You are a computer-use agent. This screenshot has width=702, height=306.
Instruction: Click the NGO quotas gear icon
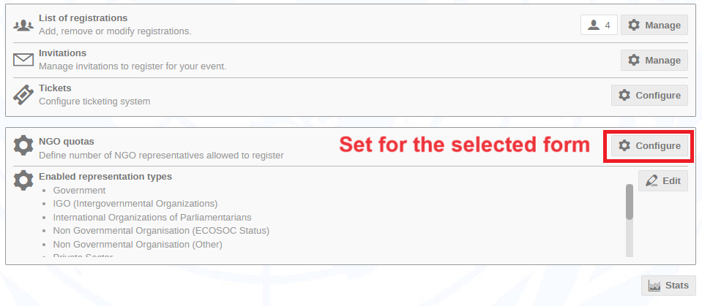click(23, 145)
